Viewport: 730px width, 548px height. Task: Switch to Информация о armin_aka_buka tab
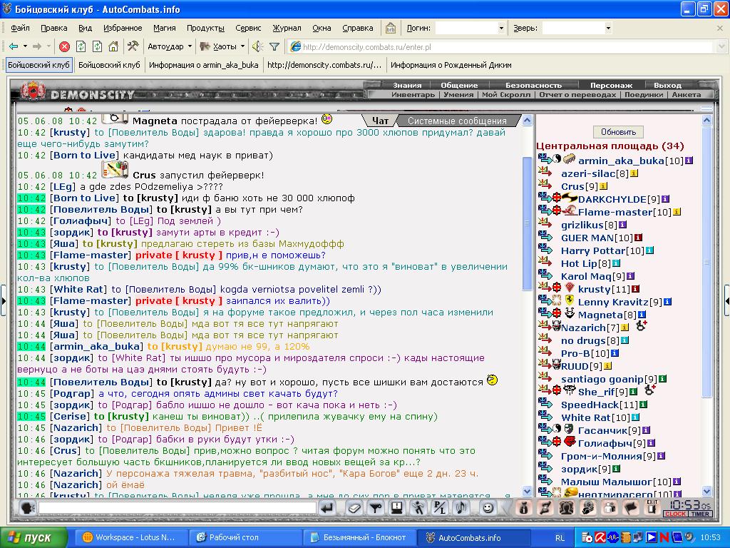tap(203, 65)
